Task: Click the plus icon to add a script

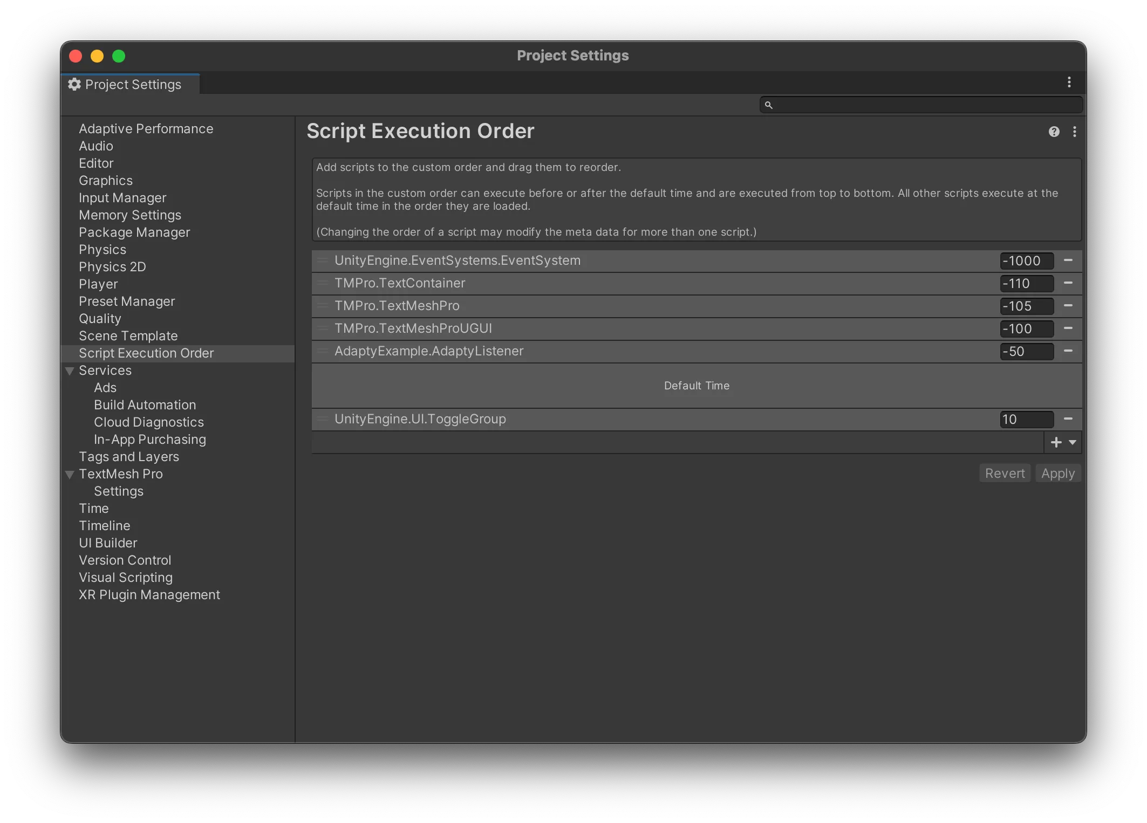Action: point(1056,442)
